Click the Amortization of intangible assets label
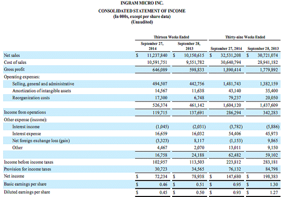285x197 pixels. tap(42, 91)
